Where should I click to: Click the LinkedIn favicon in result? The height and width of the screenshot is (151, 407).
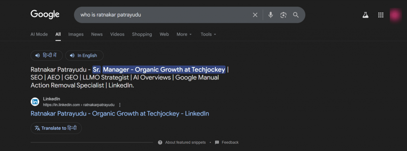tap(35, 102)
